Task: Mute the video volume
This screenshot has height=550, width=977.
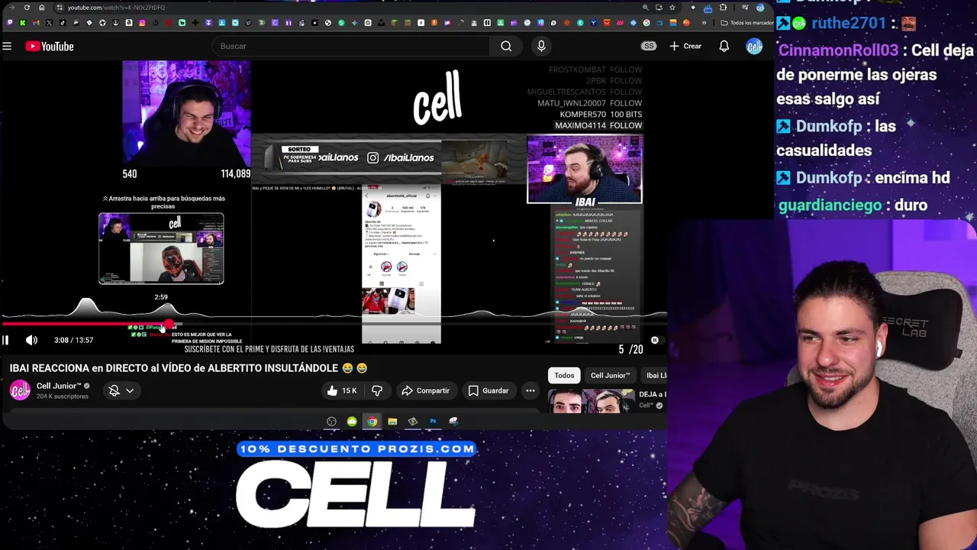Action: 31,340
